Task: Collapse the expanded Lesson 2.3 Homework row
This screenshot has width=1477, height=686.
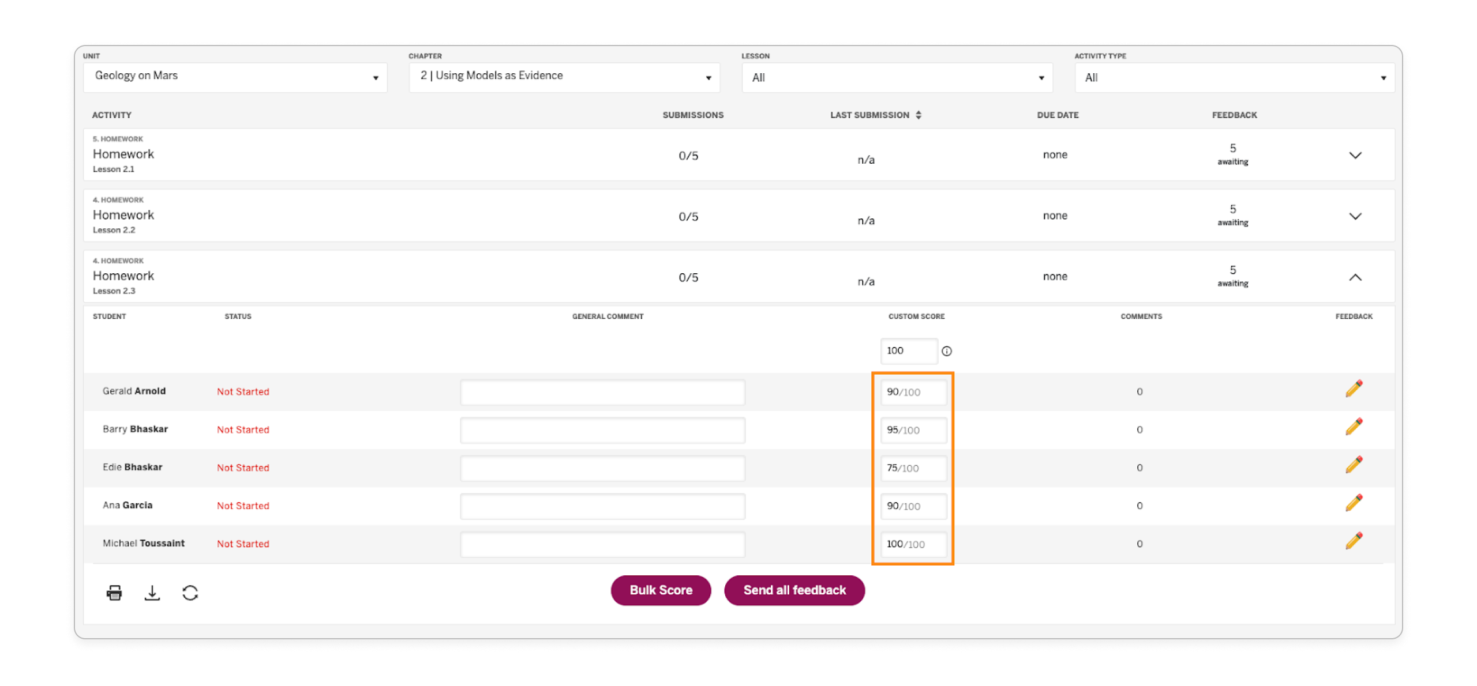Action: [x=1356, y=277]
